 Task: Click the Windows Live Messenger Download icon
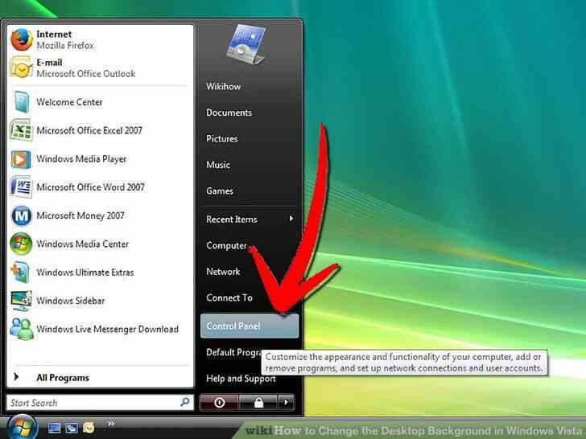coord(21,329)
